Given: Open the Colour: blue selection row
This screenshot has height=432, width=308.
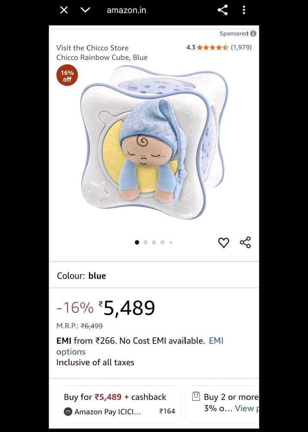Looking at the screenshot, I should pyautogui.click(x=82, y=276).
